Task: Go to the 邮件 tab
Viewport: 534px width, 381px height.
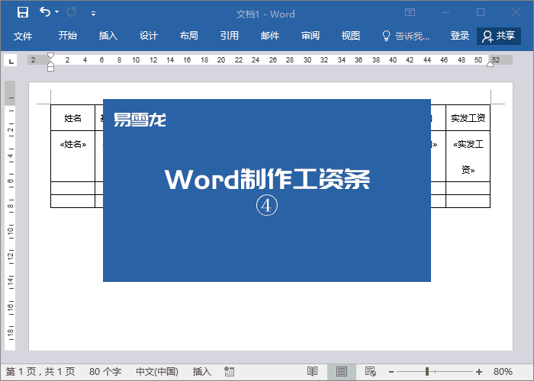Action: point(270,36)
